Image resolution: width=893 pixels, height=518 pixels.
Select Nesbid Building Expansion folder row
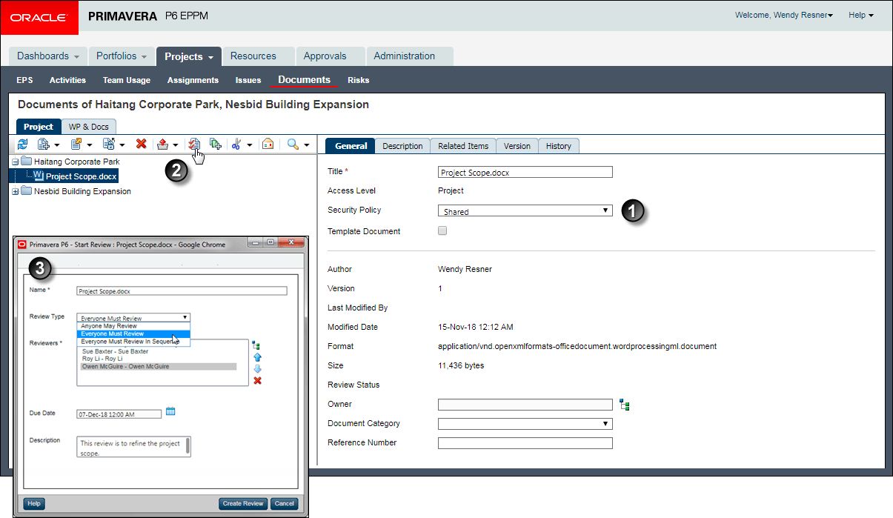pos(82,191)
